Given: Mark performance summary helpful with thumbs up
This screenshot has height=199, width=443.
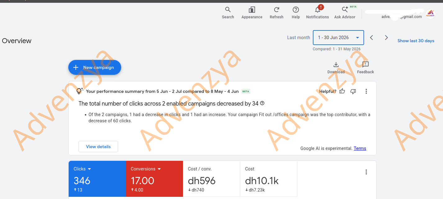Looking at the screenshot, I should pyautogui.click(x=342, y=91).
